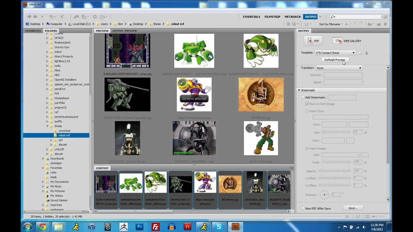Collapse the Watermark section
This screenshot has height=232, width=413.
click(x=299, y=90)
